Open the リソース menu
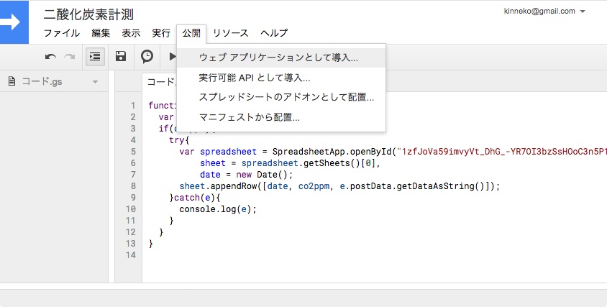Viewport: 607px width, 307px height. 231,33
